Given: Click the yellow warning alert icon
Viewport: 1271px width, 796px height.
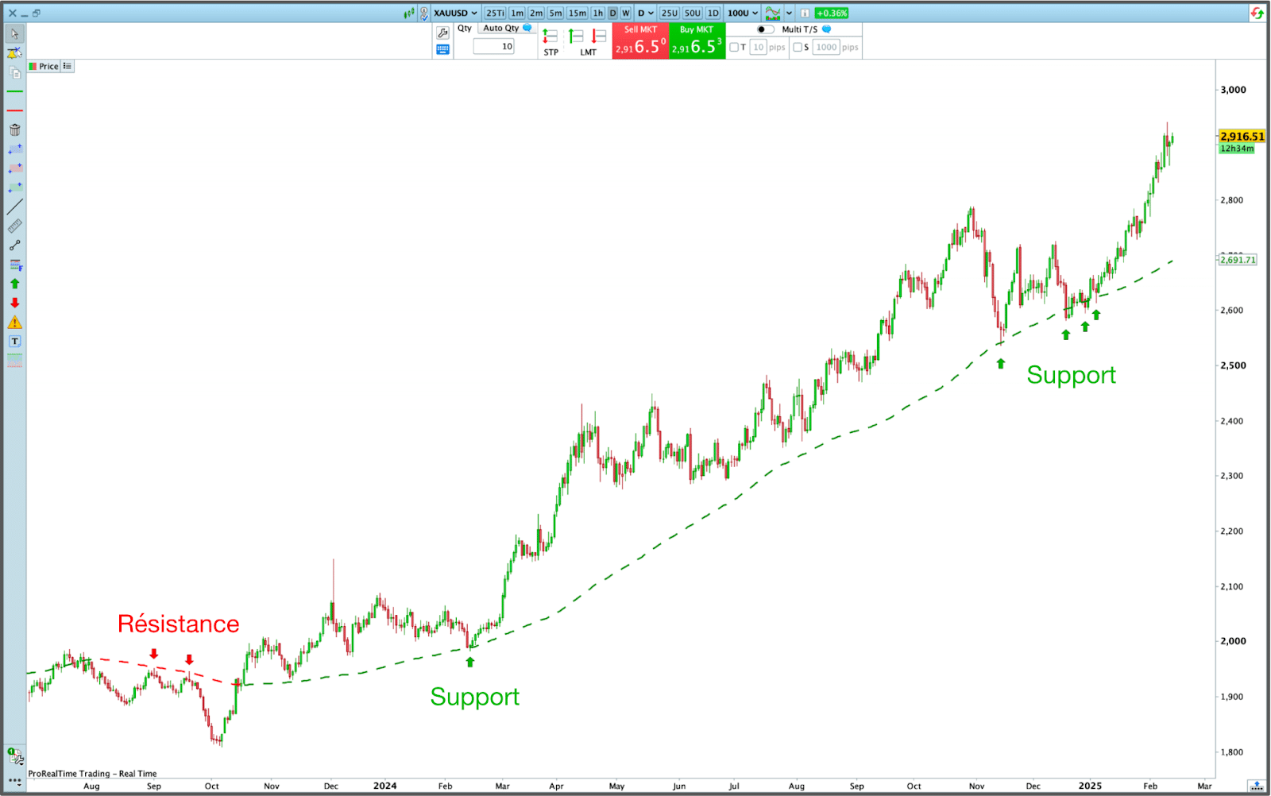Looking at the screenshot, I should (14, 323).
